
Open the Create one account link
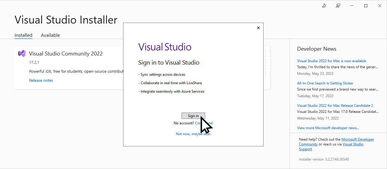pyautogui.click(x=204, y=123)
